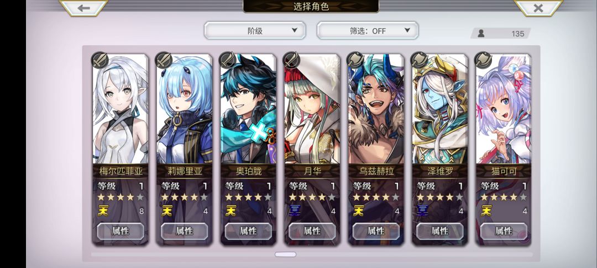Click the yellow 天 element icon on 奥珀胧's card
Screen dimensions: 597x268
[231, 211]
